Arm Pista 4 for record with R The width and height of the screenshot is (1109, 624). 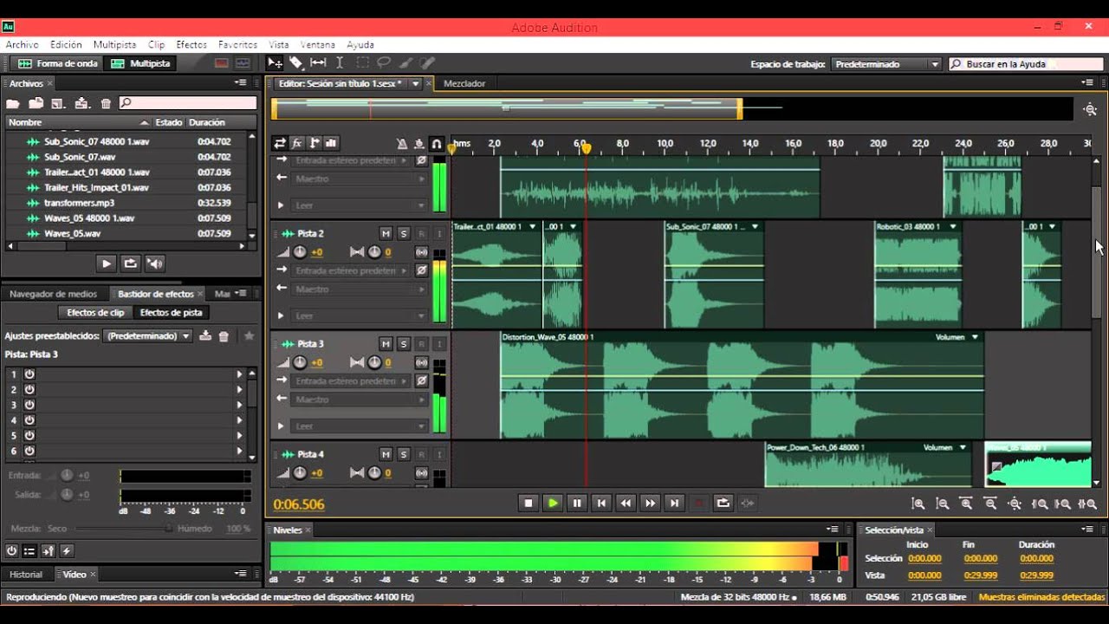point(421,454)
